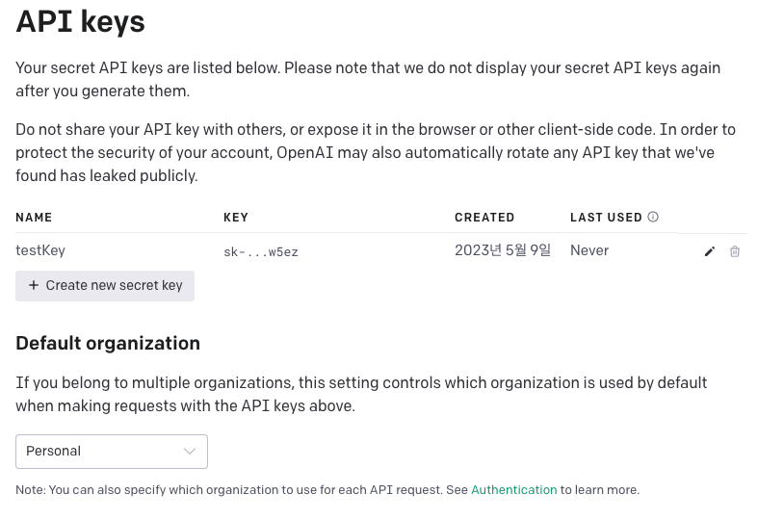Edit the testKey name with pencil icon
Screen dimensions: 758x520
click(709, 251)
